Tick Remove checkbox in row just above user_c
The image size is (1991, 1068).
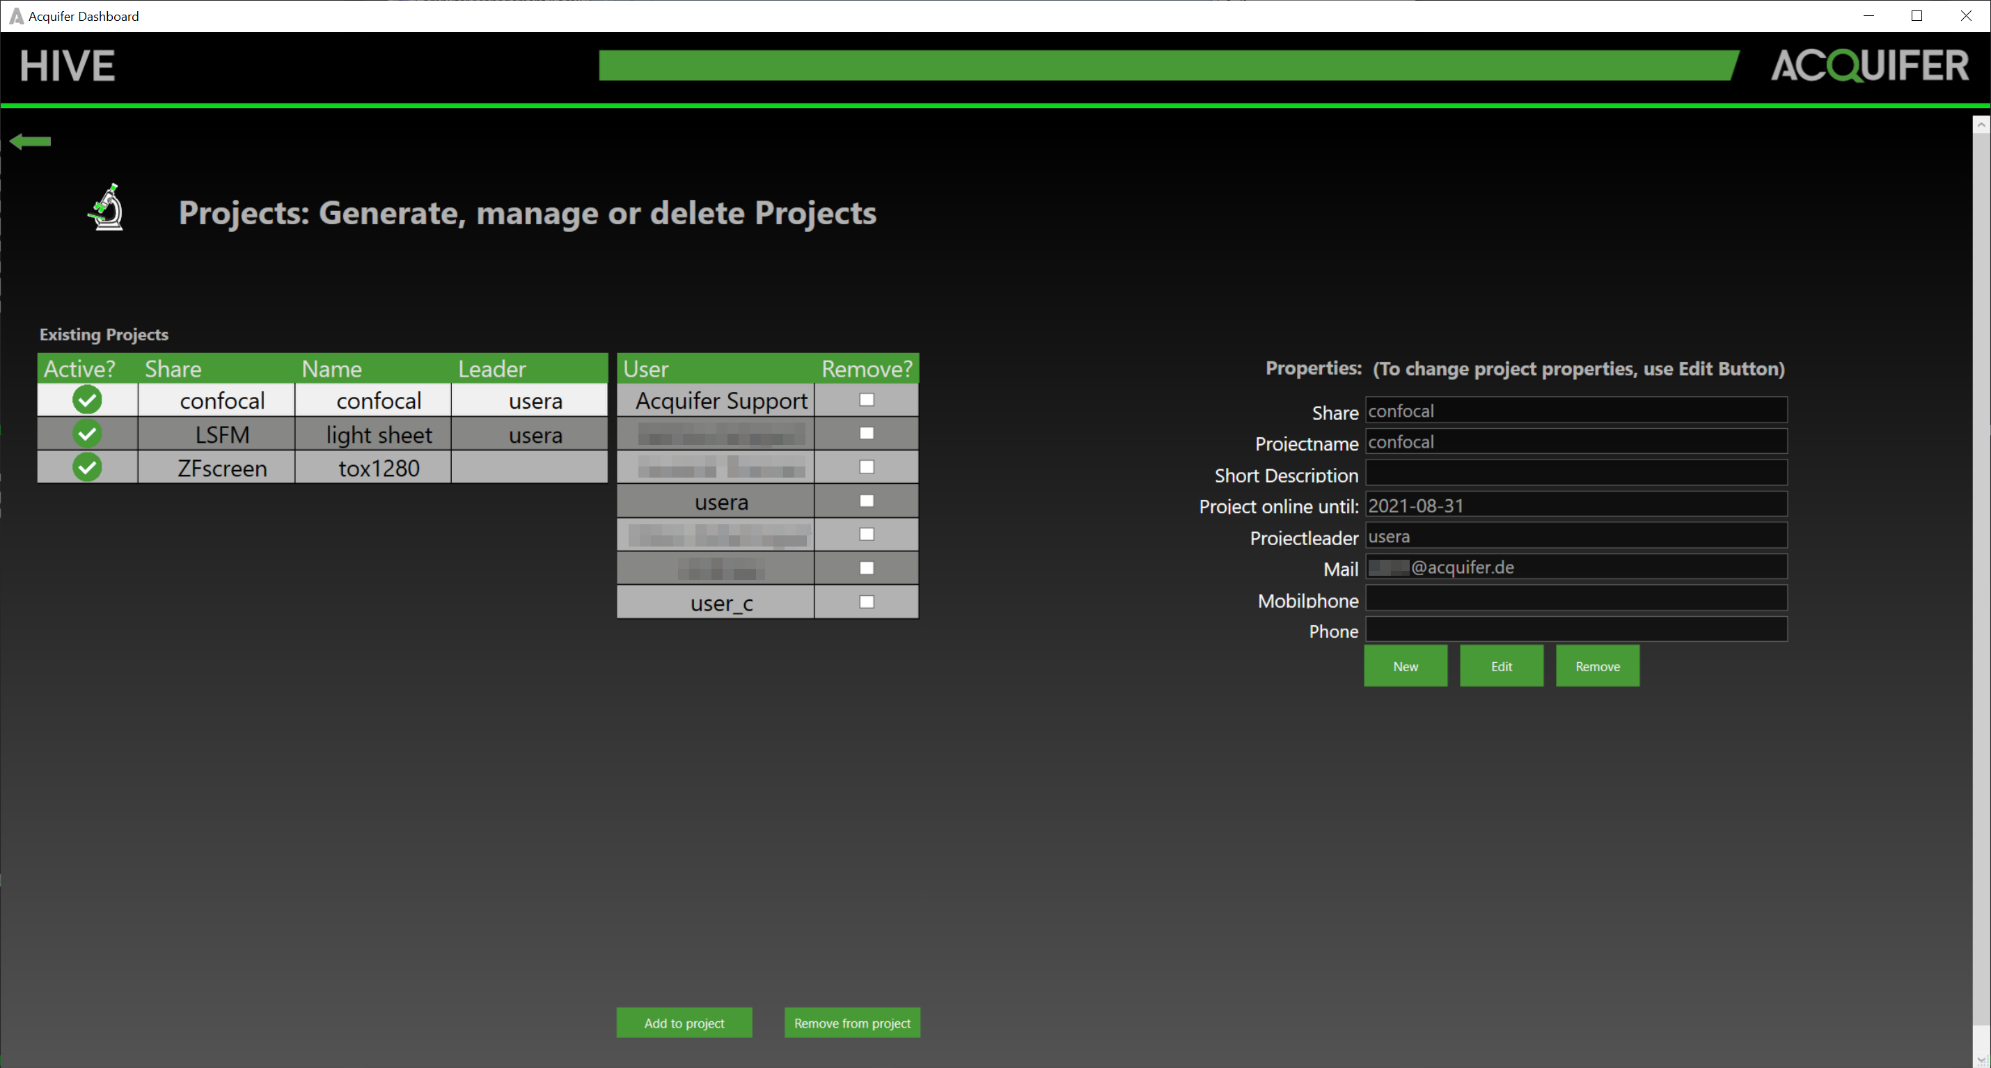point(867,568)
